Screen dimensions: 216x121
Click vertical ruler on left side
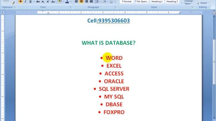click(2, 68)
